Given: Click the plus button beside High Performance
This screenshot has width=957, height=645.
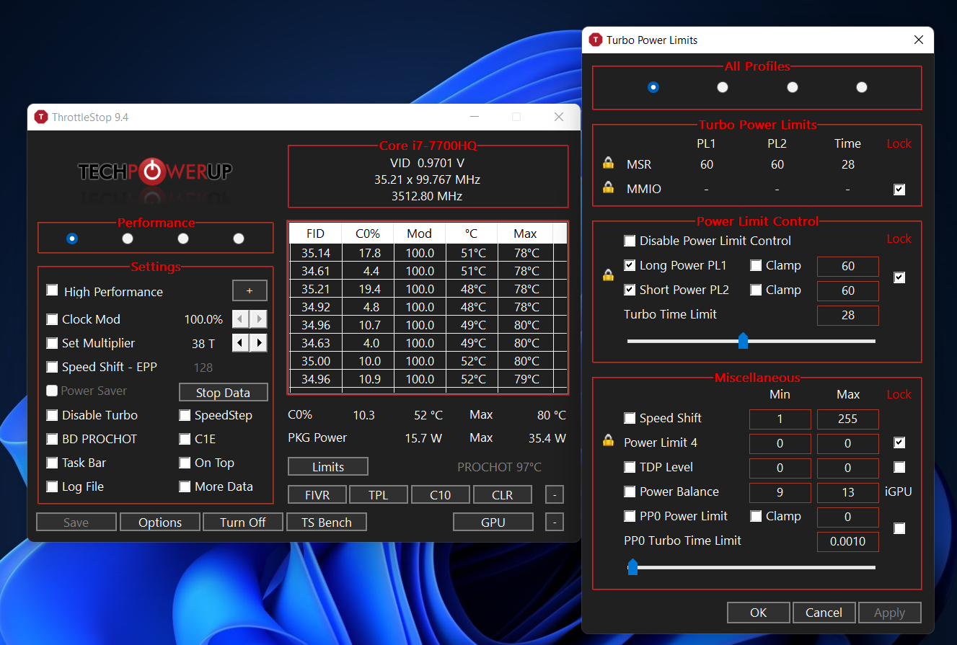Looking at the screenshot, I should pos(250,290).
